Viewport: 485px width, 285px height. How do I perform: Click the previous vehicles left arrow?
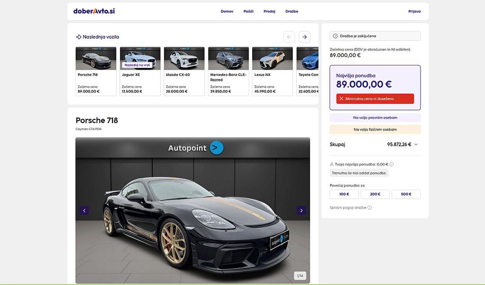289,37
